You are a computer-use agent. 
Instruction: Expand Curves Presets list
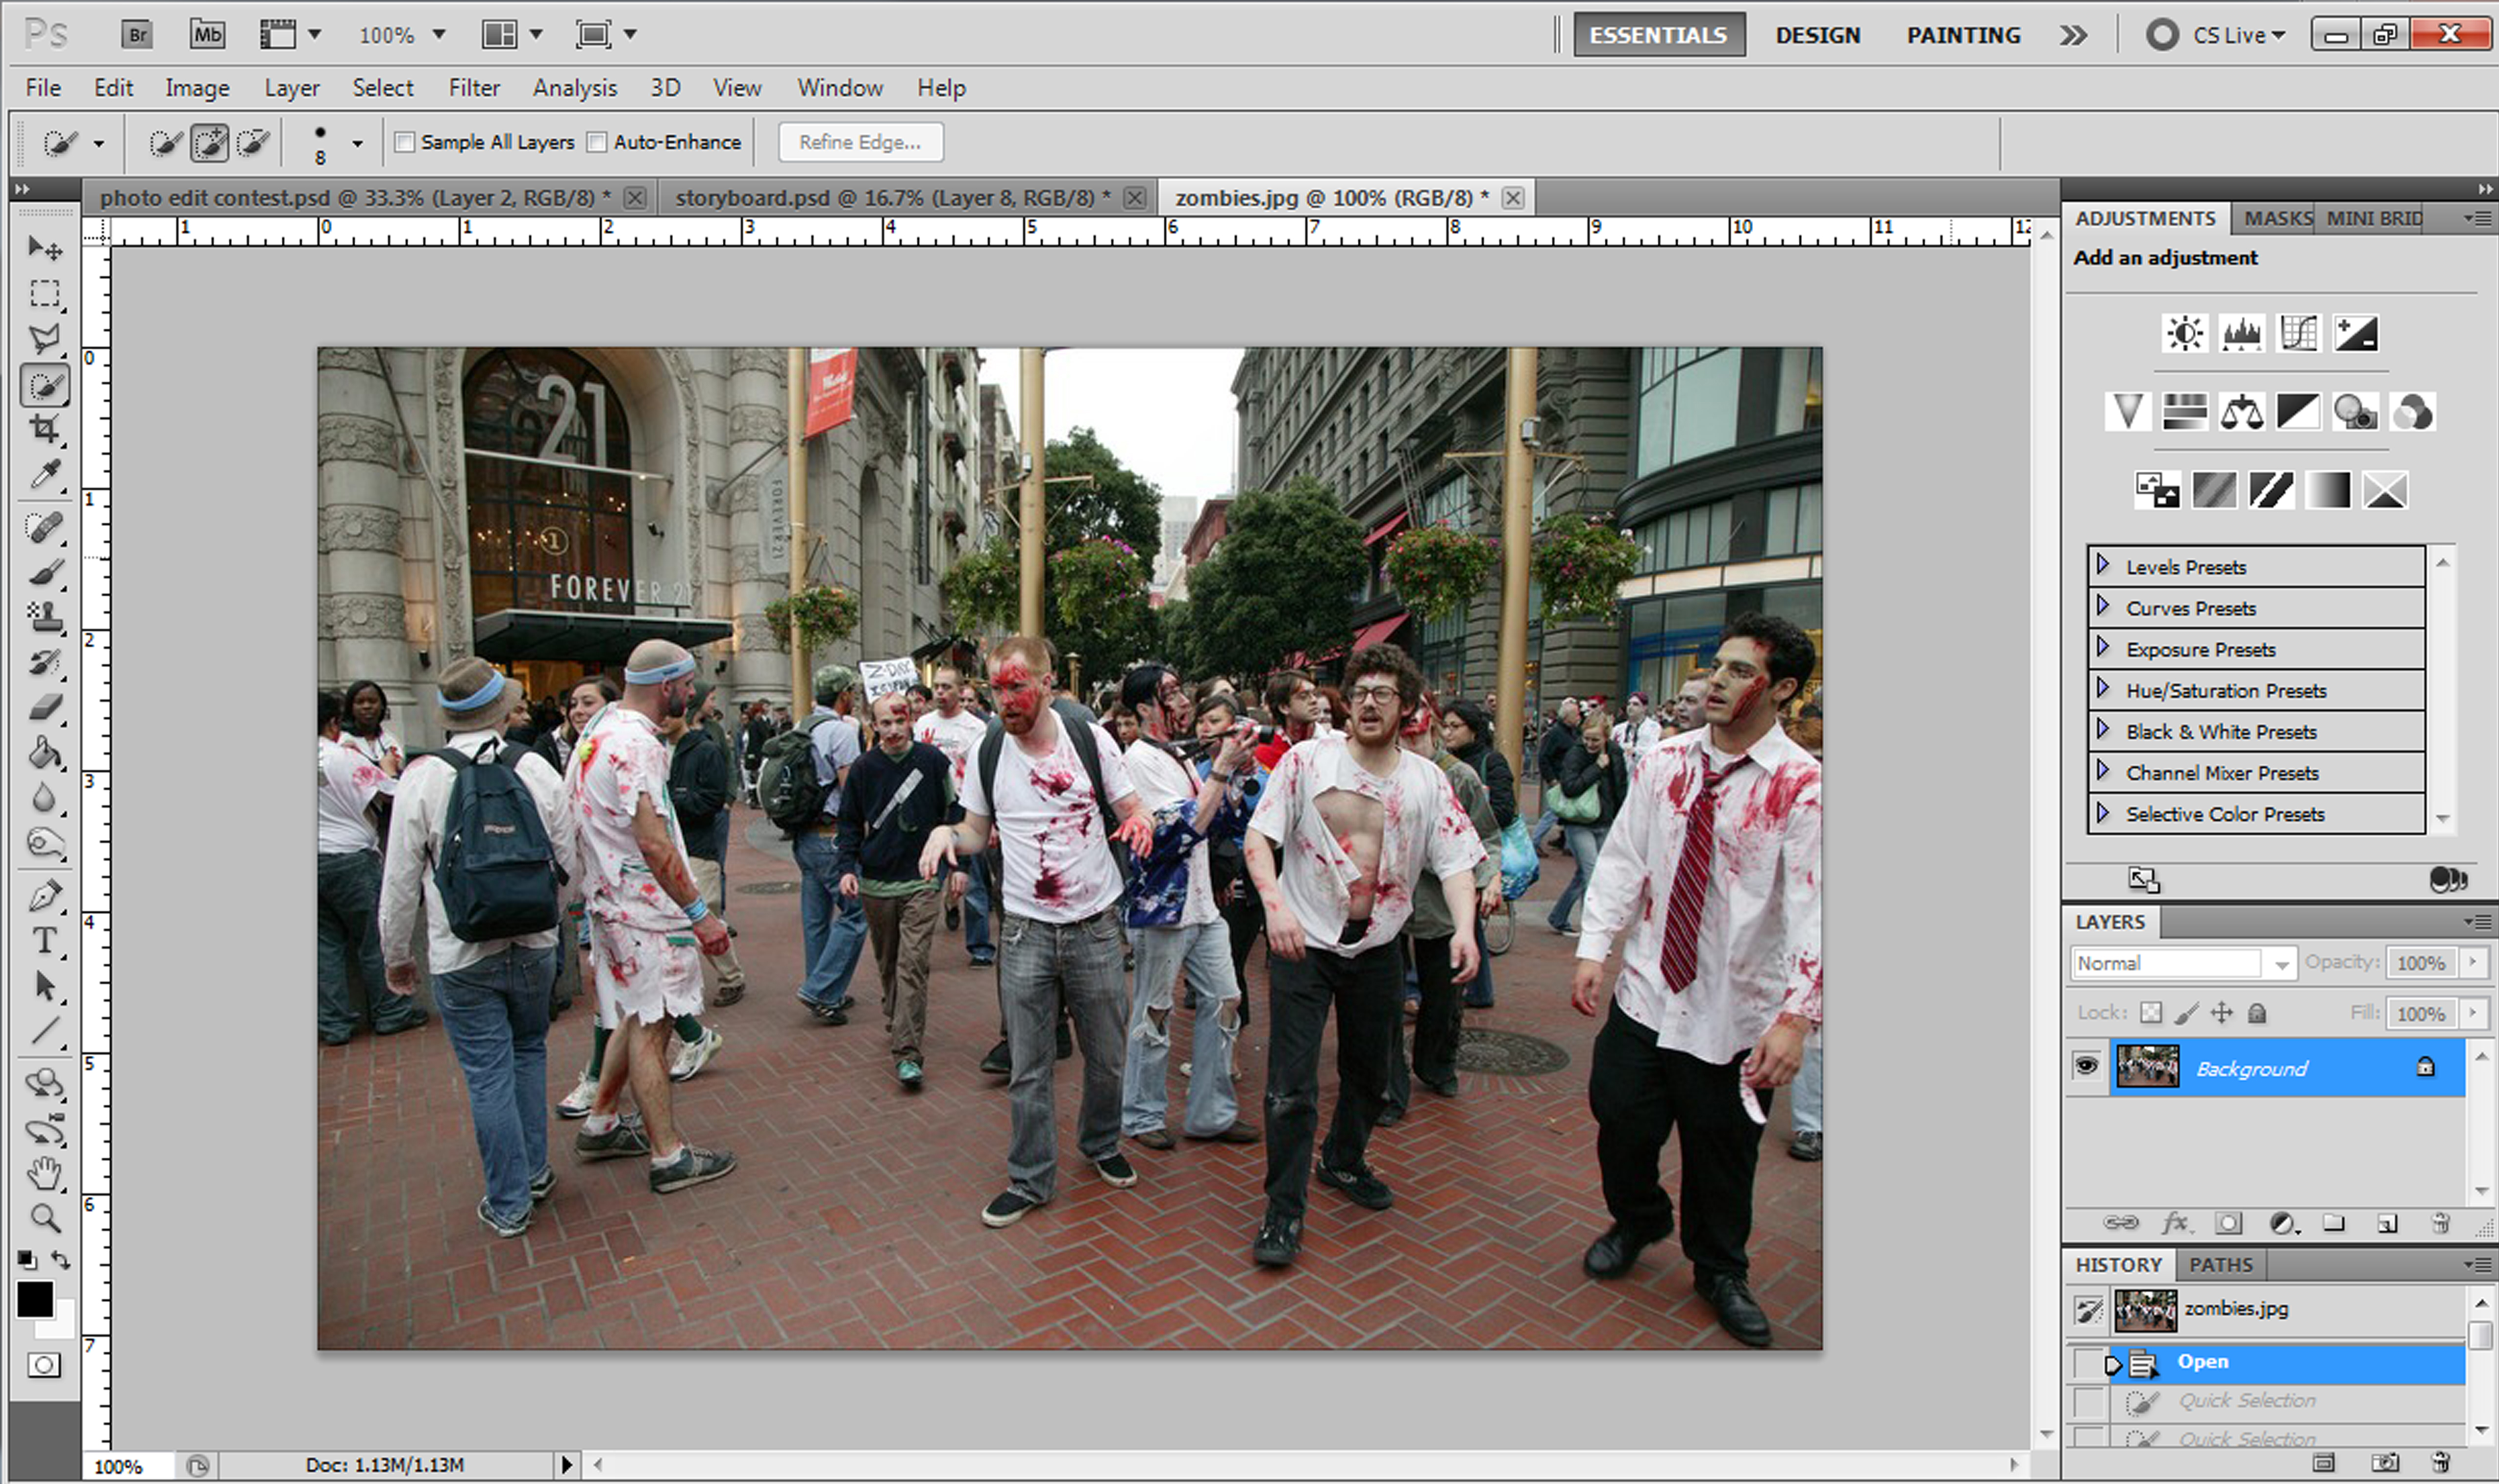(2103, 606)
